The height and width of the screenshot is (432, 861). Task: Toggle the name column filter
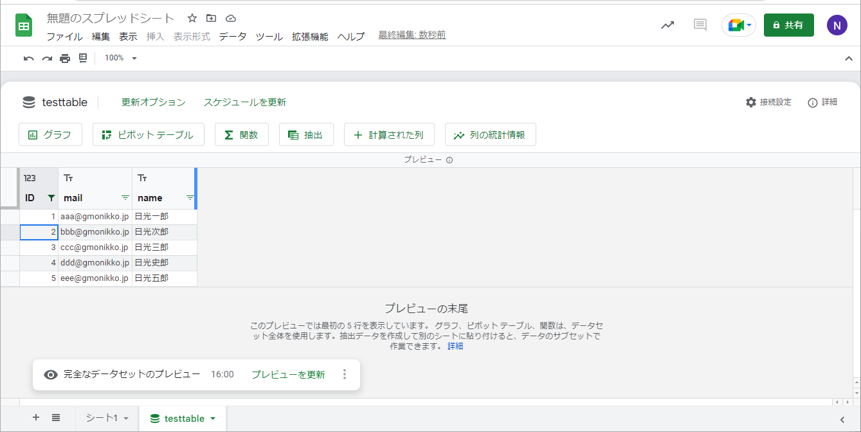click(190, 198)
